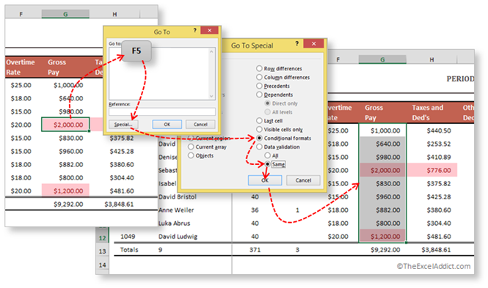
Task: Click $640.00 cell in left worksheet
Action: (71, 98)
